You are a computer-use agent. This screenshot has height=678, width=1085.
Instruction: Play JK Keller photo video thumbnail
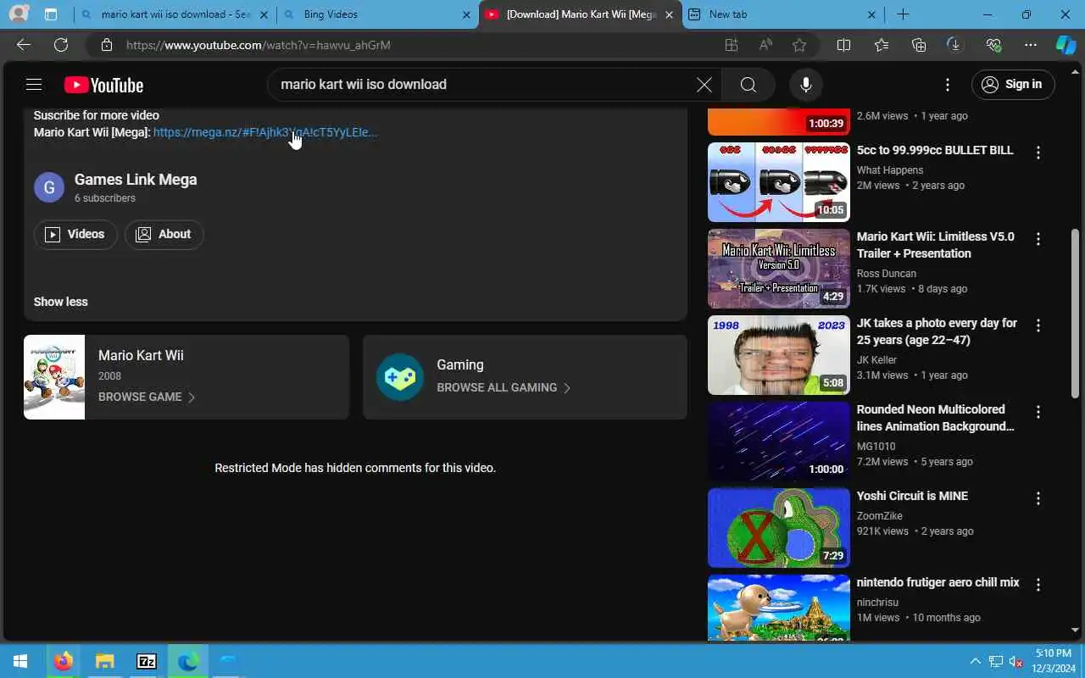[x=778, y=355]
